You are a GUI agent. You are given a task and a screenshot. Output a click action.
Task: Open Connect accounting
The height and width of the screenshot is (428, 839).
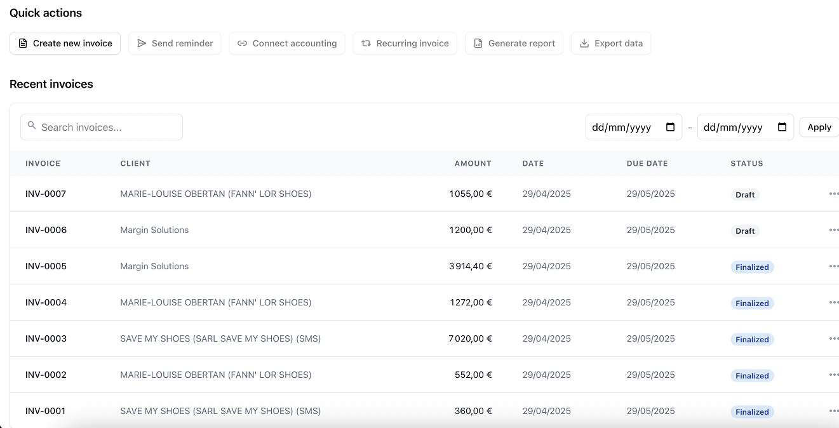point(287,43)
